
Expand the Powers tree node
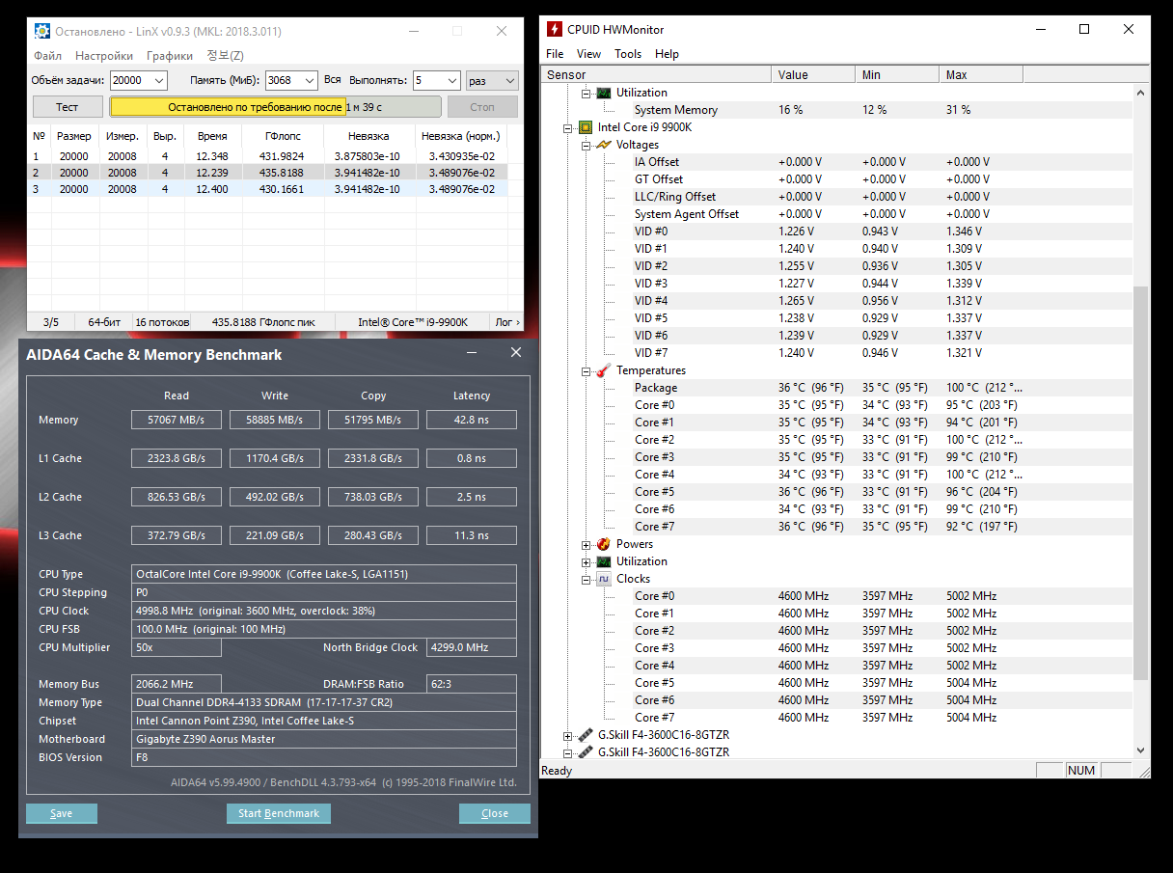(x=586, y=544)
